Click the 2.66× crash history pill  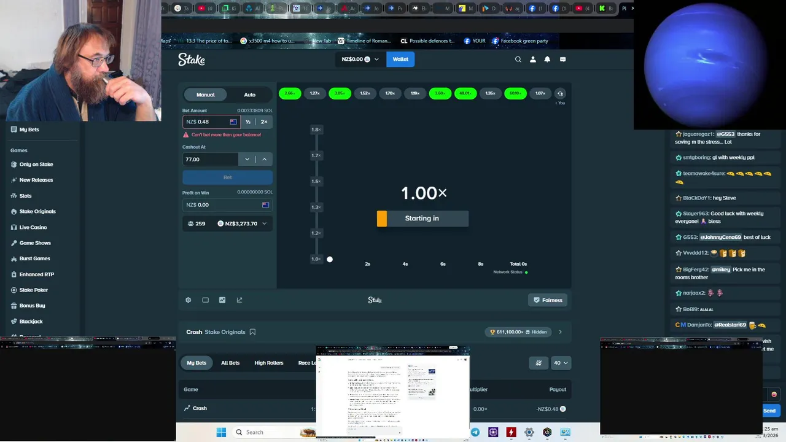point(290,93)
